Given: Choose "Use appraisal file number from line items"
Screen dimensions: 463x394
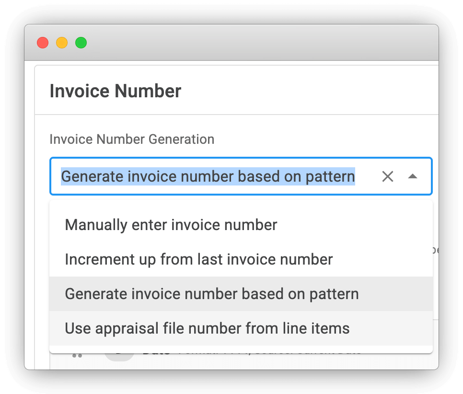Looking at the screenshot, I should tap(207, 328).
